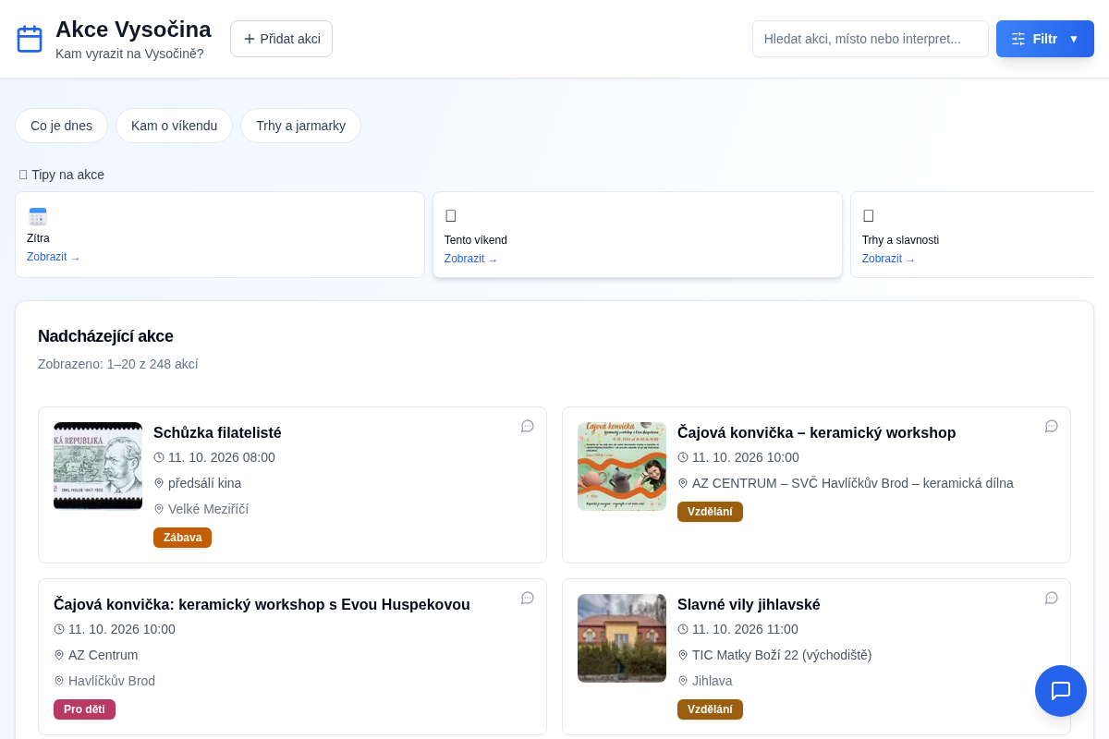Click the Tento víkend tip card label

tap(476, 240)
